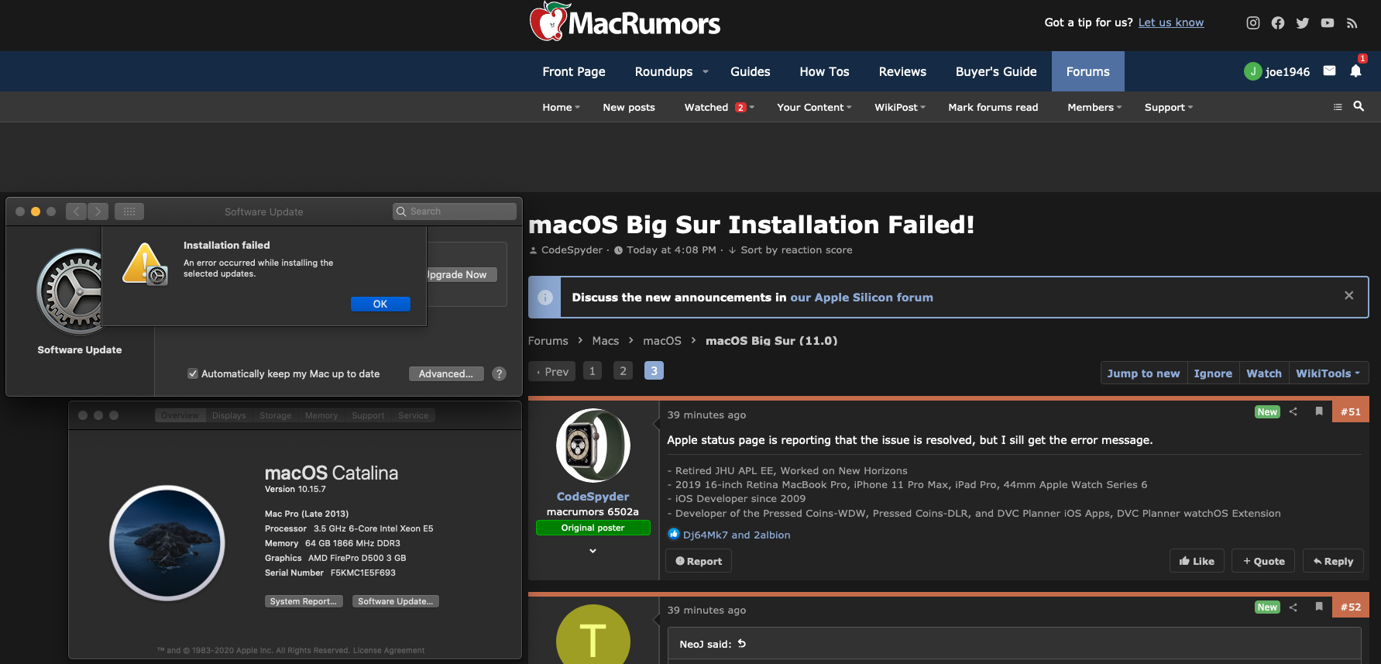Like post #51
This screenshot has height=664, width=1381.
(1197, 561)
